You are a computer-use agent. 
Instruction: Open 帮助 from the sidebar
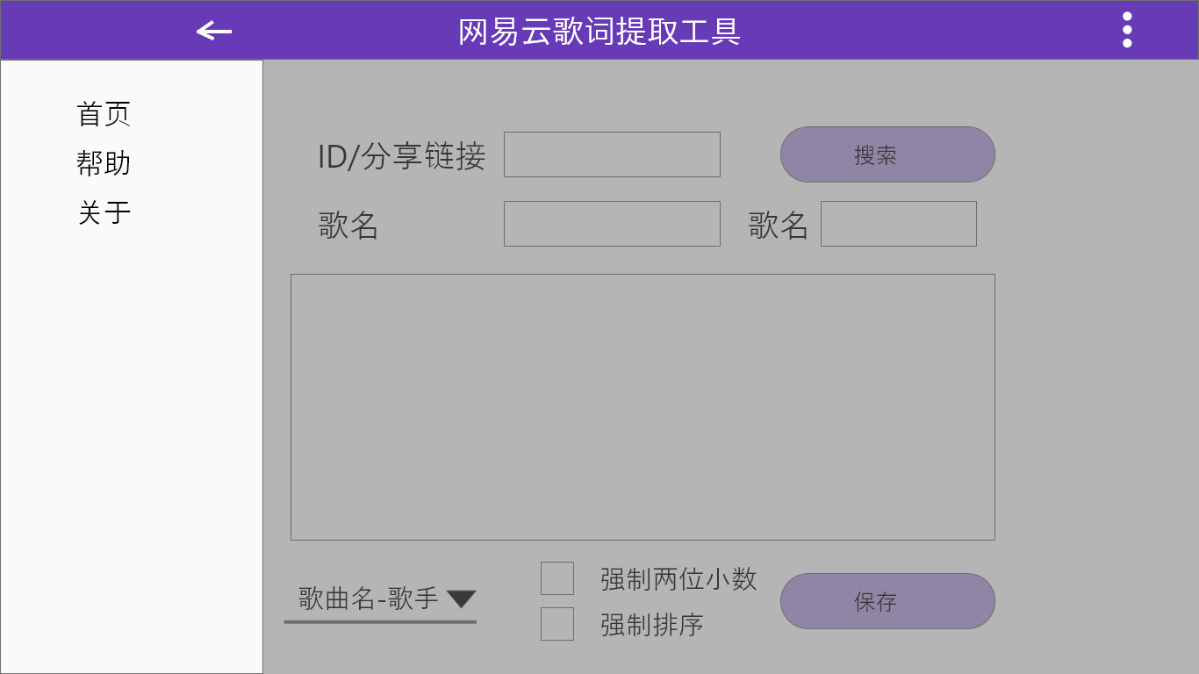tap(104, 163)
